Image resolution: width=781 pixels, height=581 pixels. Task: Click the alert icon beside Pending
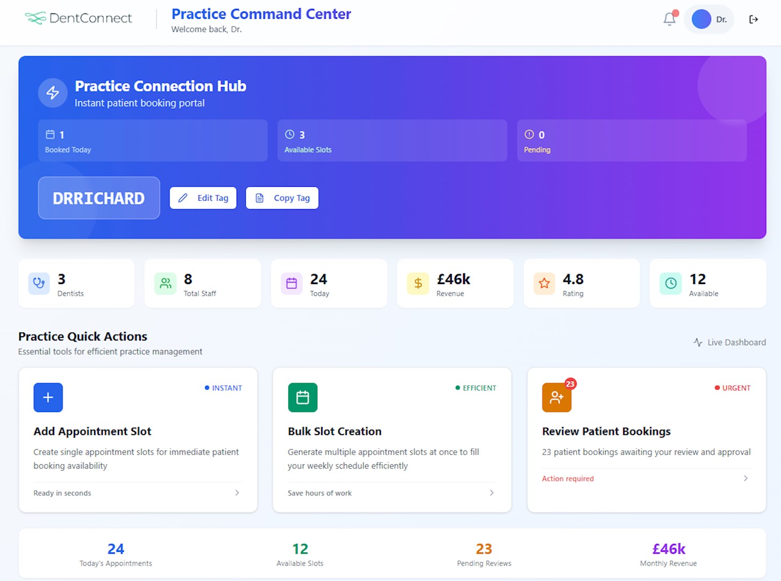pyautogui.click(x=529, y=134)
